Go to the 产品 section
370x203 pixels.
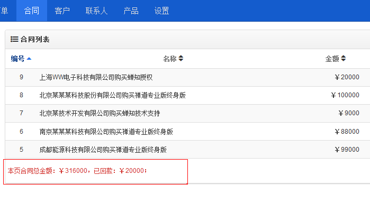[x=131, y=11]
